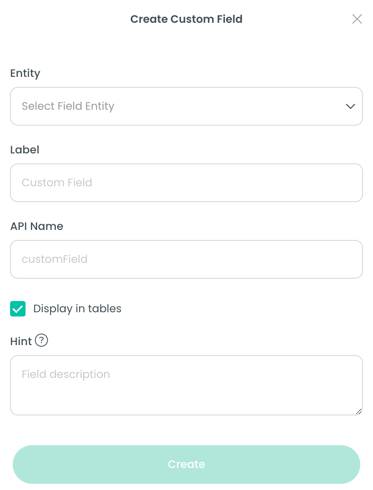This screenshot has height=490, width=373.
Task: Click the chevron arrow in Entity field
Action: pyautogui.click(x=350, y=106)
